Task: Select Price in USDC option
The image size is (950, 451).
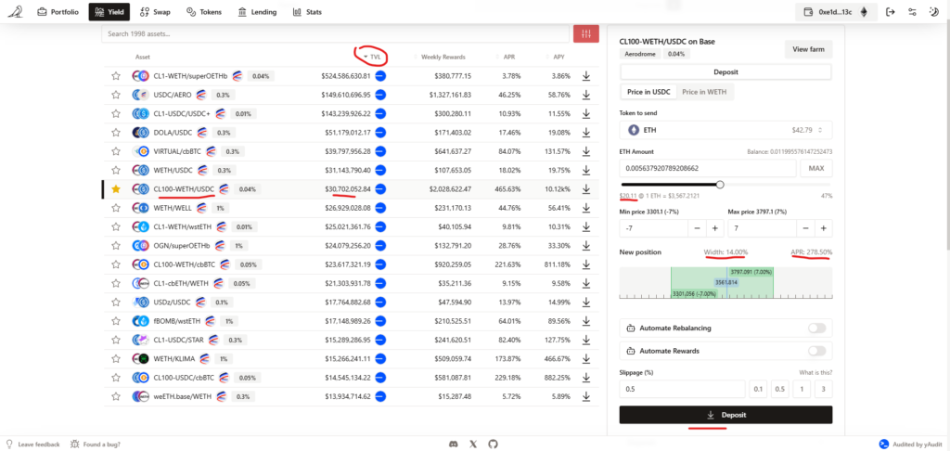Action: pos(648,92)
